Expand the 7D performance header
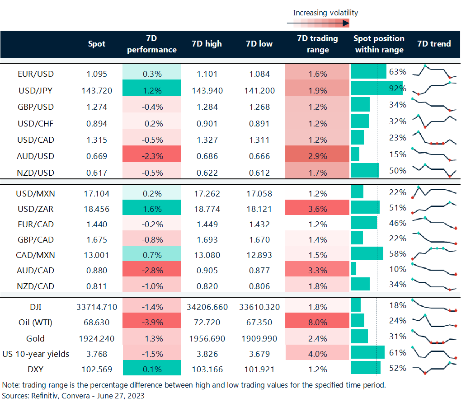Screen dimensions: 461x407 151,44
